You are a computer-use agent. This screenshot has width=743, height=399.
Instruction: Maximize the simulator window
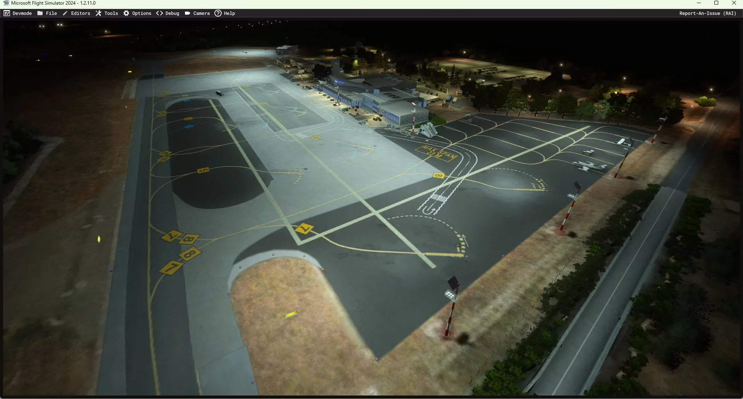pos(716,3)
